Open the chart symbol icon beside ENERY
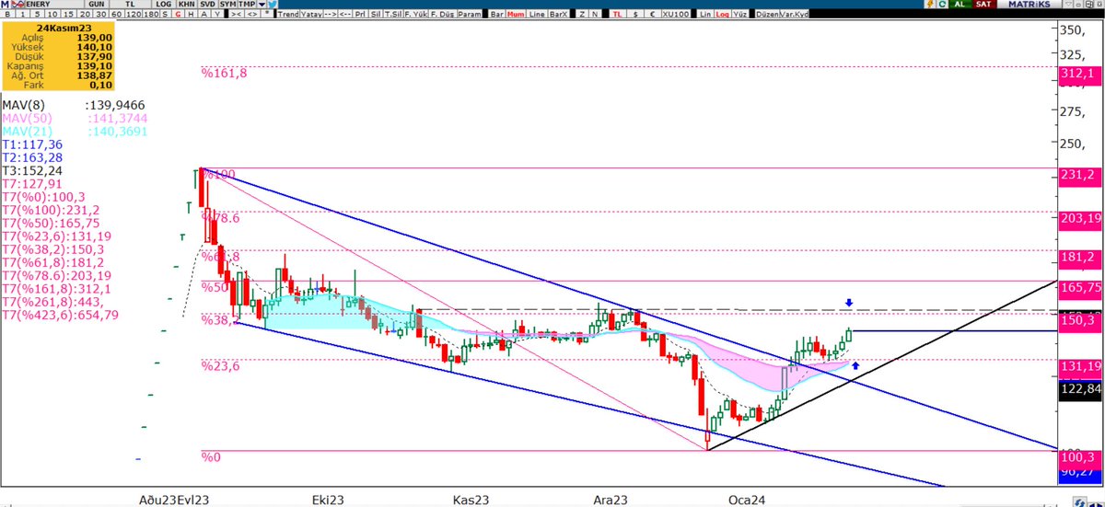This screenshot has width=1105, height=507. [17, 6]
